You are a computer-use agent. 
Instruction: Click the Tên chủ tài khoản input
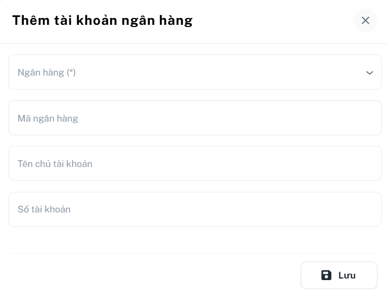click(x=195, y=163)
